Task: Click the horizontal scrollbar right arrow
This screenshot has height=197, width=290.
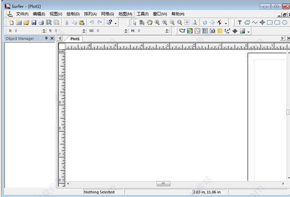Action: (283, 184)
